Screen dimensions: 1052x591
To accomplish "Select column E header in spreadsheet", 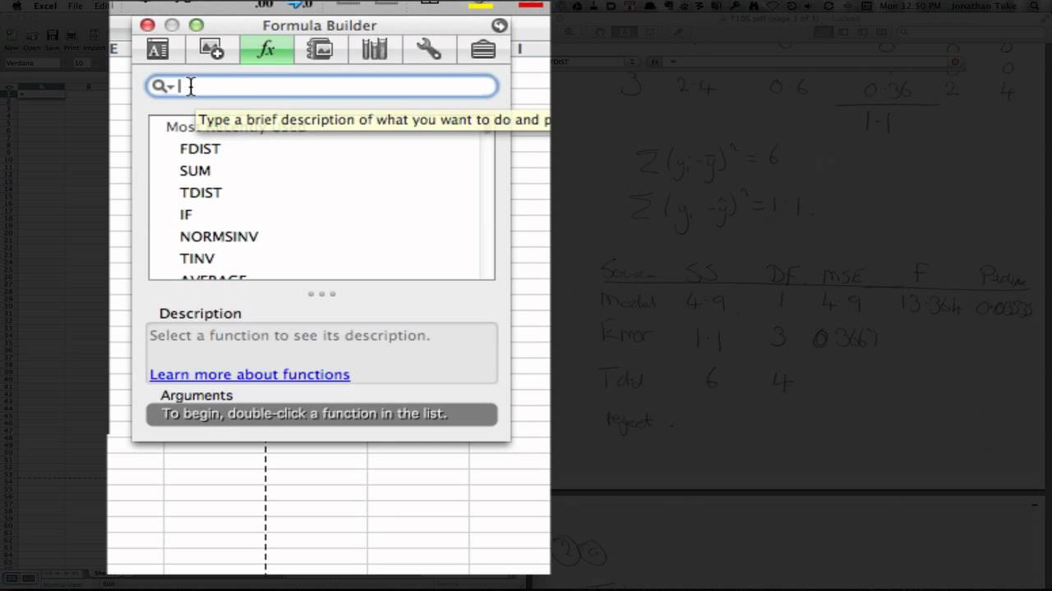I will point(113,49).
